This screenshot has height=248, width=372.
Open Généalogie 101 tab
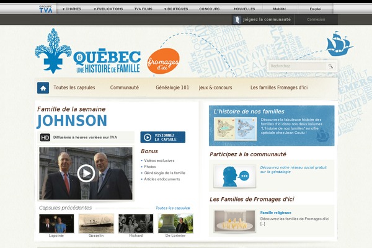pyautogui.click(x=172, y=87)
